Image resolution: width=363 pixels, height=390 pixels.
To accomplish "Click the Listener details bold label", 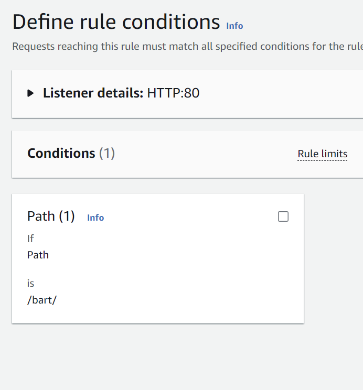I will 93,93.
